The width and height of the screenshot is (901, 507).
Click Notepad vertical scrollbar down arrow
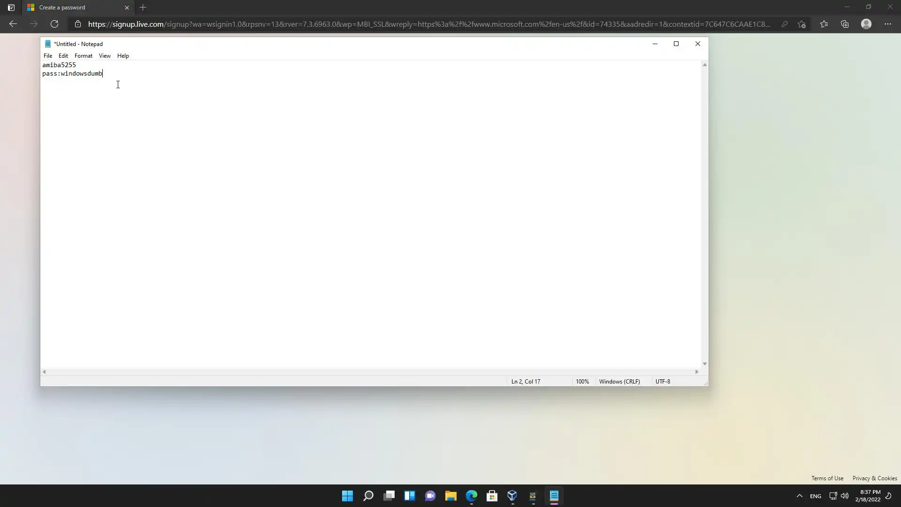pos(704,364)
